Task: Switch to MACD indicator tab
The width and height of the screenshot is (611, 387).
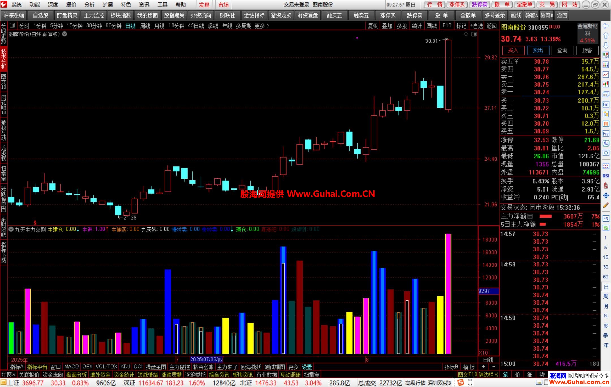Action: click(72, 367)
